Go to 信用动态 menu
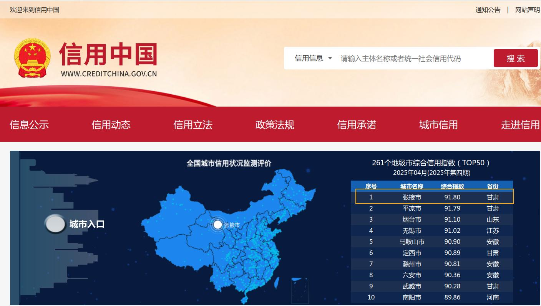The image size is (541, 306). coord(111,125)
